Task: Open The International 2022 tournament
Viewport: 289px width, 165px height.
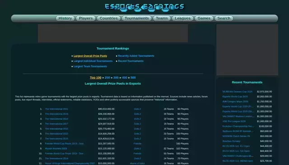Action: (56, 134)
